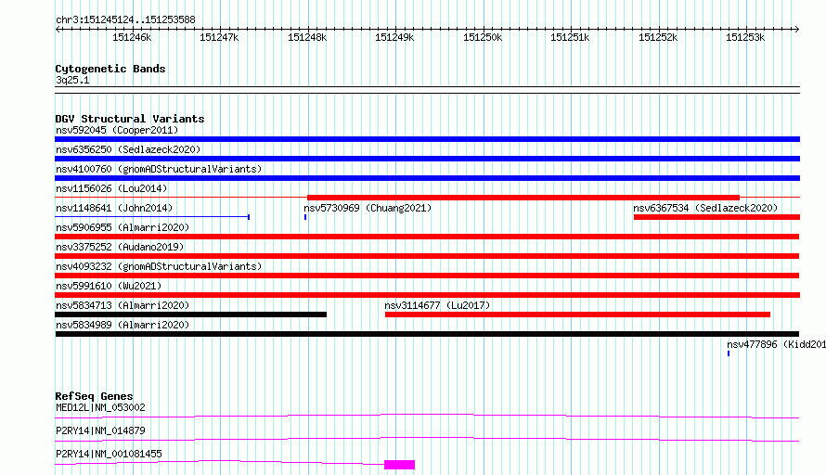Open the nsv6367534 (Sedlazeck2020) variant label

pos(705,208)
